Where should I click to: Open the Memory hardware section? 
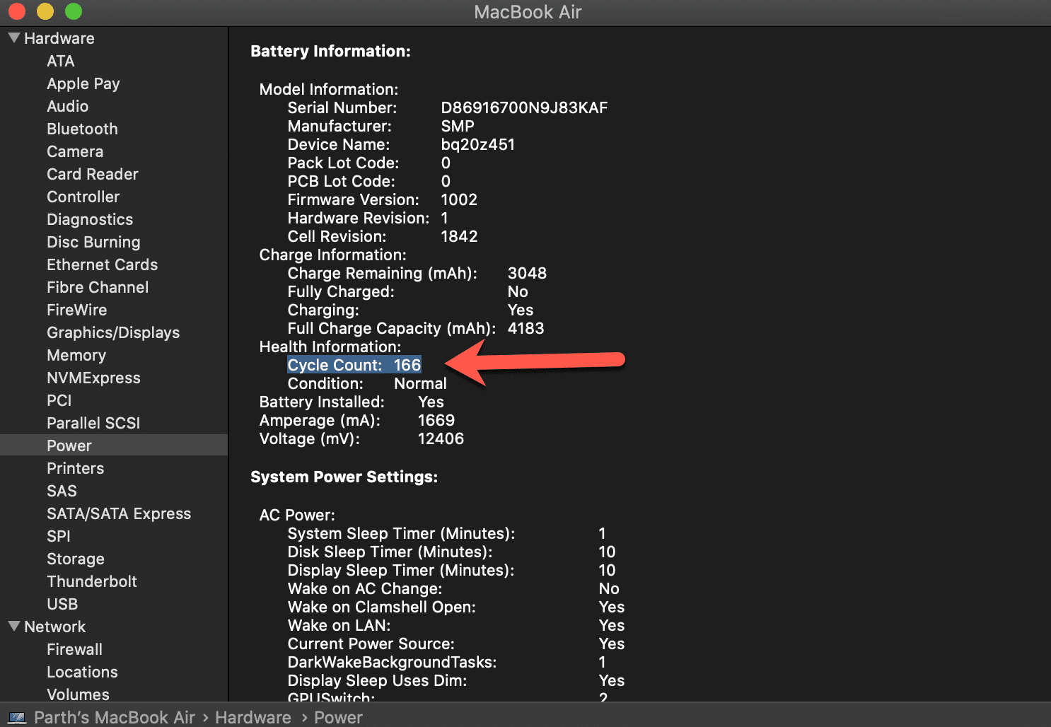click(x=76, y=355)
